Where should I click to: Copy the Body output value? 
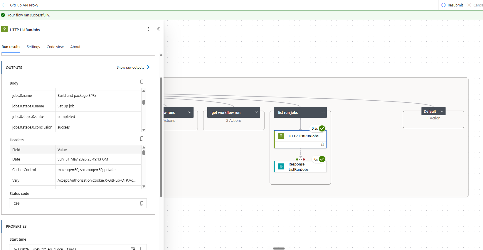(142, 82)
